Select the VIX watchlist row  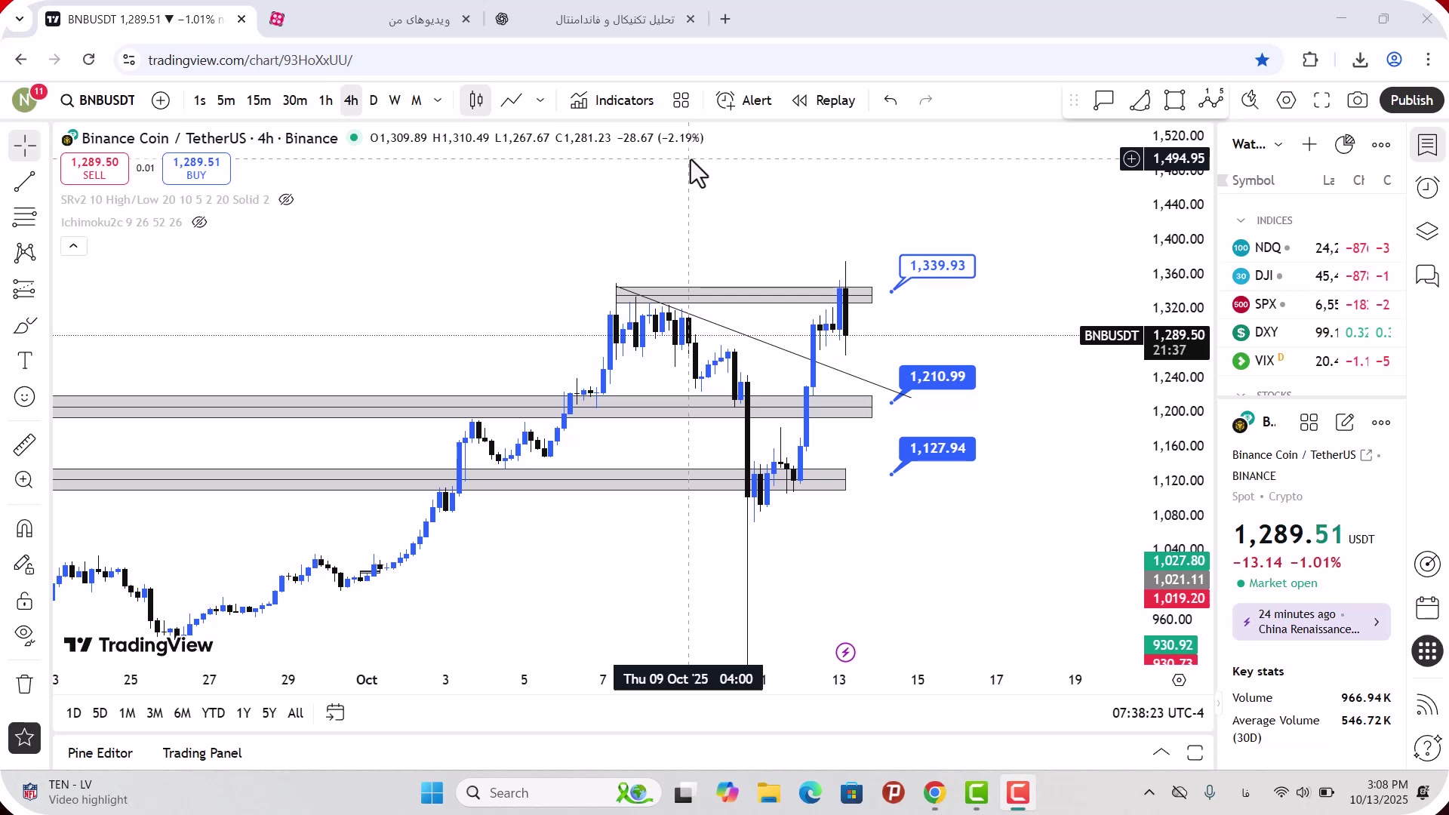1312,361
